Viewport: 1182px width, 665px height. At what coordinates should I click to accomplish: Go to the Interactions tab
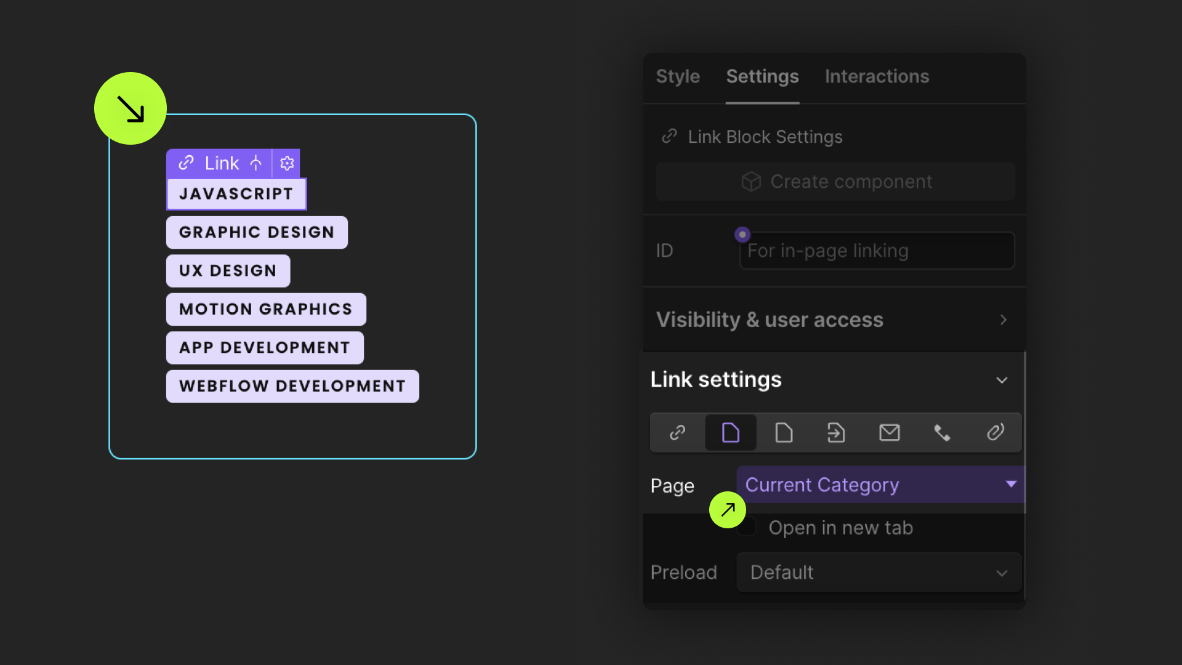(877, 76)
